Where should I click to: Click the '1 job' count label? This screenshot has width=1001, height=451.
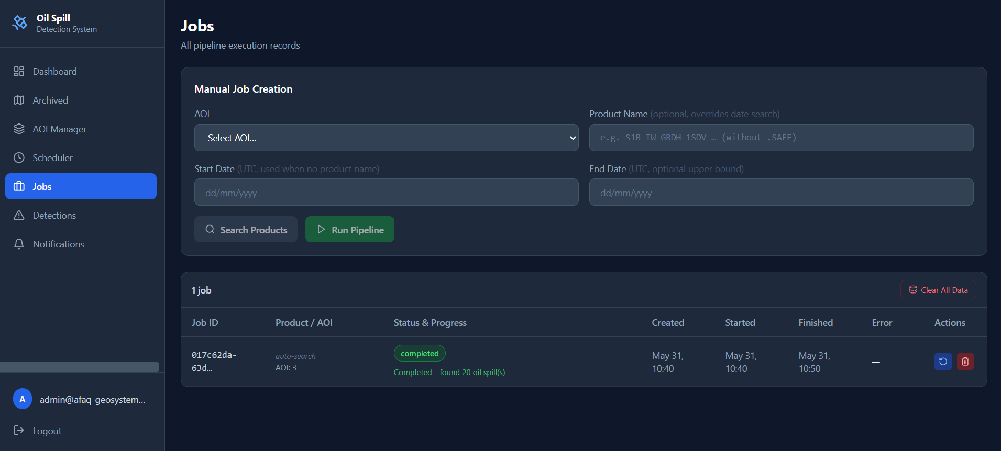(x=201, y=290)
